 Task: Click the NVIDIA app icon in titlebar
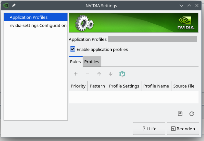point(6,6)
